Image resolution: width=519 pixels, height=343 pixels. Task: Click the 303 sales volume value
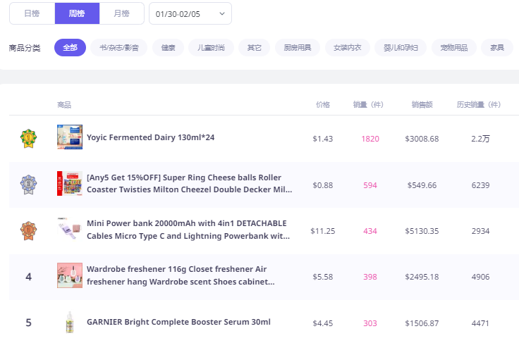tap(370, 323)
